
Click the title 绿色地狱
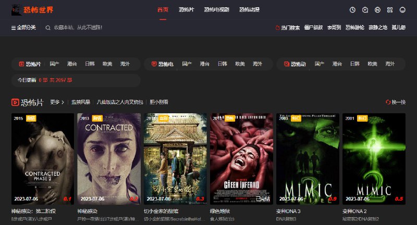[x=220, y=211]
